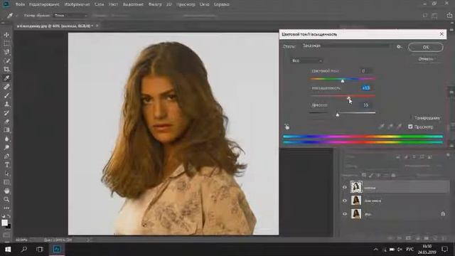
Task: Open the Все color range dropdown
Action: coord(306,60)
